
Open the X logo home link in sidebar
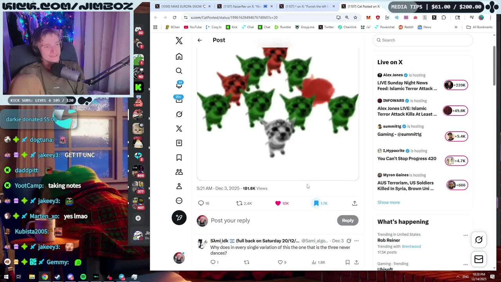coord(179,40)
